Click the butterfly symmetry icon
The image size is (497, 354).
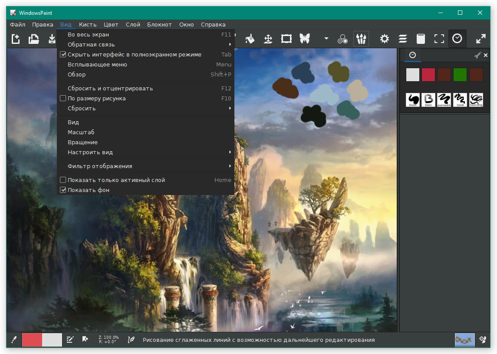[x=305, y=39]
